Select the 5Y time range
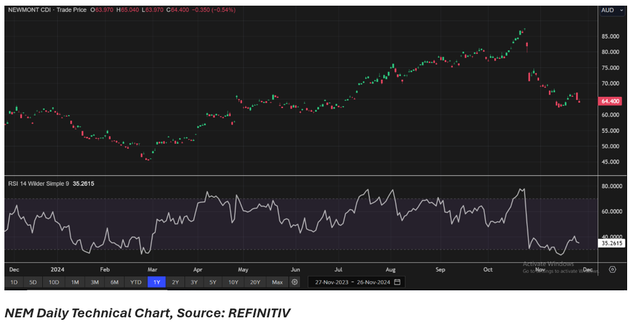Viewport: 629px width, 323px height. point(213,282)
